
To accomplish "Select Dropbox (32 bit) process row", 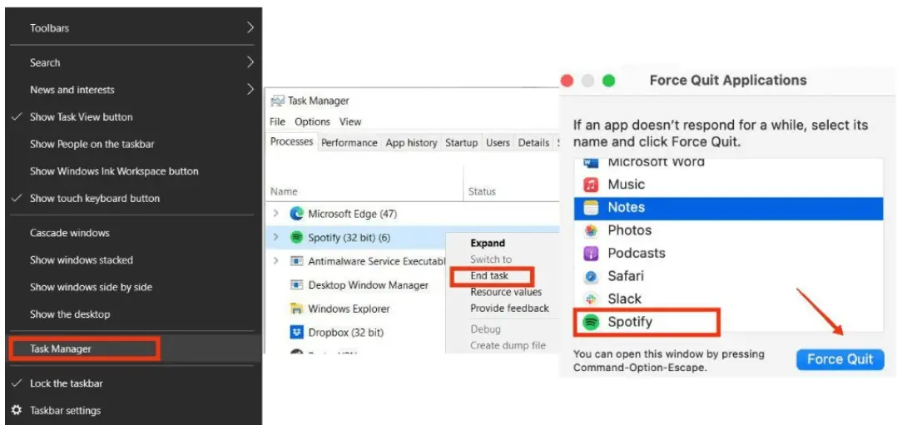I will click(356, 333).
